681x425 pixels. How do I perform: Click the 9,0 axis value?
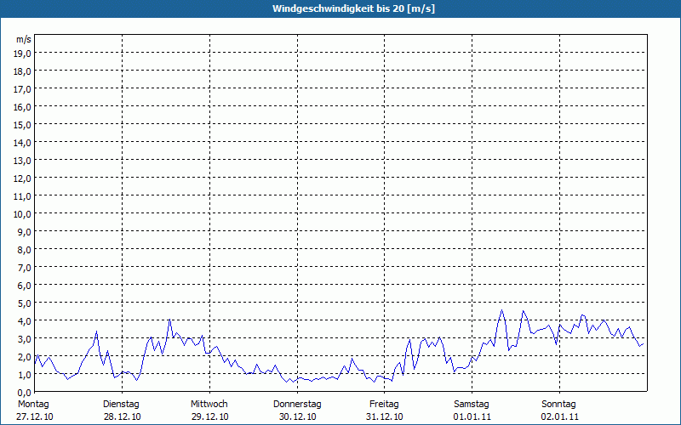(26, 232)
